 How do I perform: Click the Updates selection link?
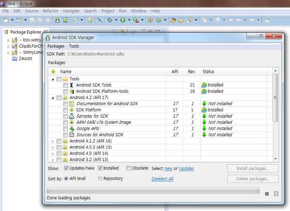click(186, 169)
